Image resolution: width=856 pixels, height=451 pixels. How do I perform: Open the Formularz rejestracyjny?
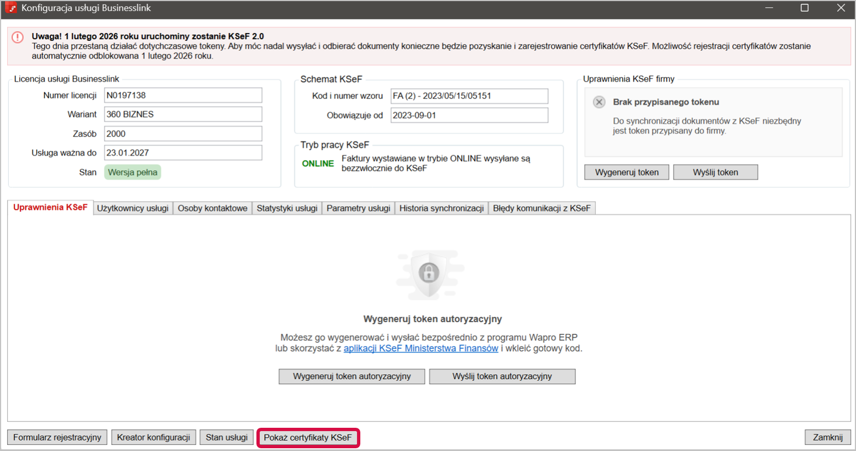57,438
